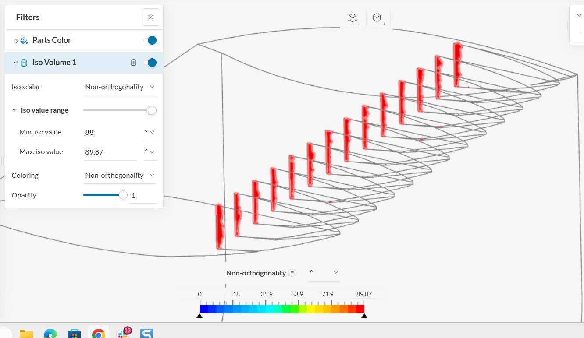Select the Parts Color filter label
The width and height of the screenshot is (584, 338).
(52, 40)
